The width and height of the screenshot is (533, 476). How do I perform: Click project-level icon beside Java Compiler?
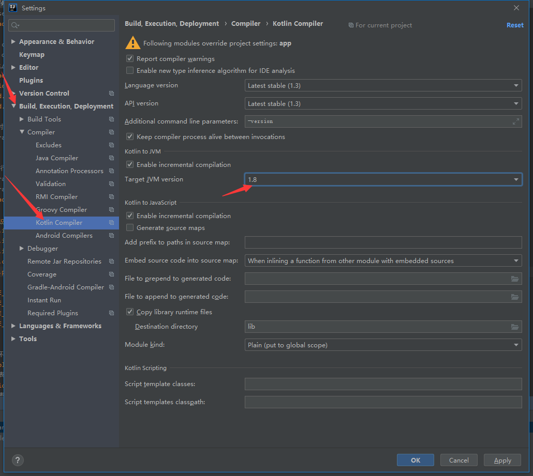pos(111,158)
